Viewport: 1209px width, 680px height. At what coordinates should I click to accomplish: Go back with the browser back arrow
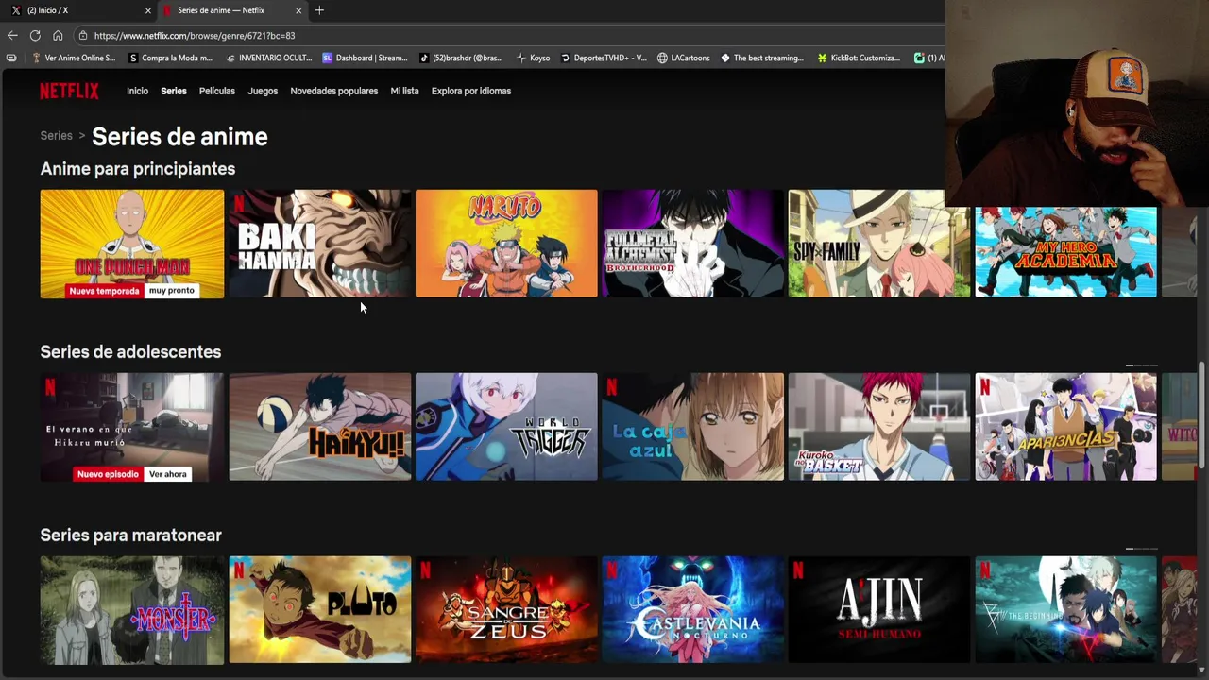11,35
